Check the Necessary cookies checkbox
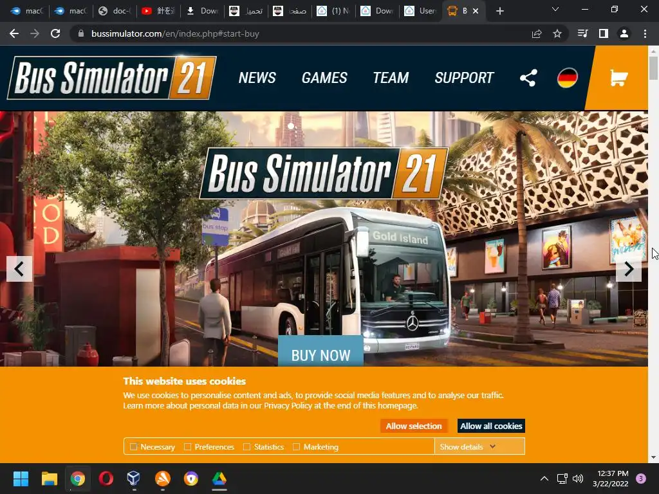Screen dimensions: 659x494 134,446
